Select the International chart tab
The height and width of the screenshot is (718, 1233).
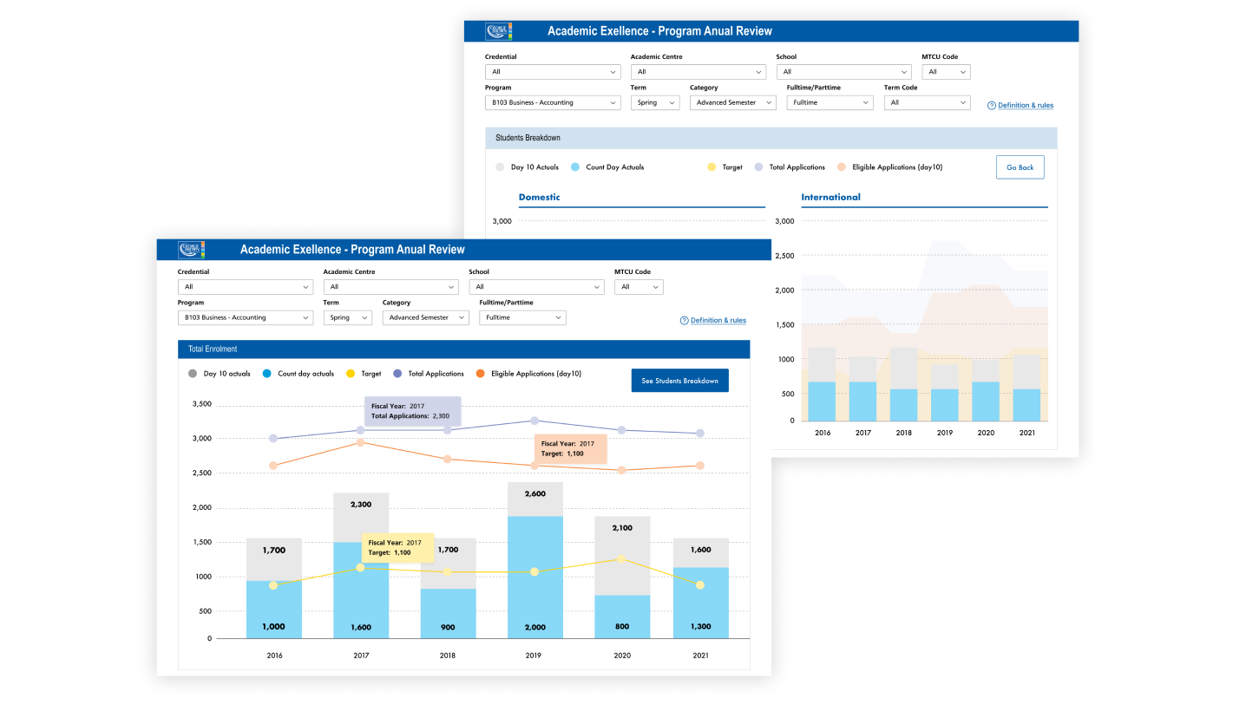click(x=830, y=198)
